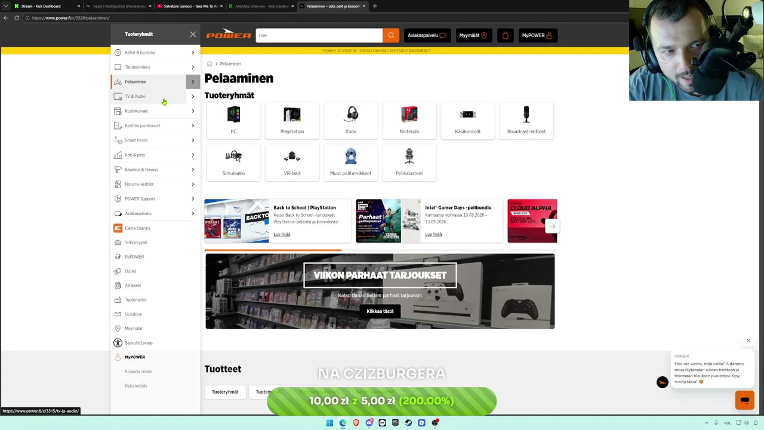
Task: Switch to the Tipply Konfigurator tab
Action: pos(118,6)
